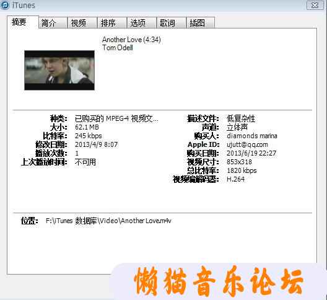Click the 62.1 MB size value
This screenshot has width=327, height=300.
tap(87, 127)
